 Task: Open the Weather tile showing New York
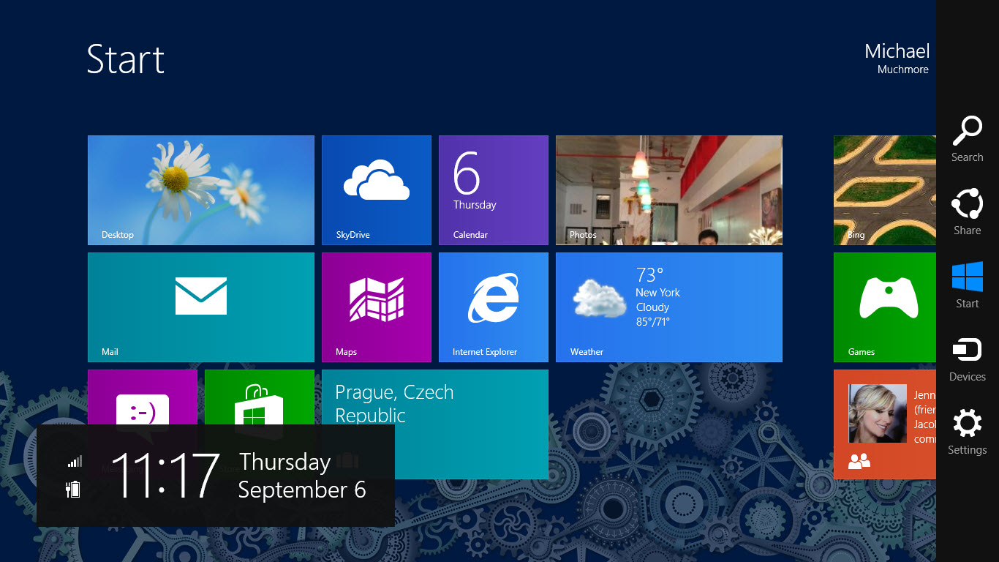[x=668, y=307]
